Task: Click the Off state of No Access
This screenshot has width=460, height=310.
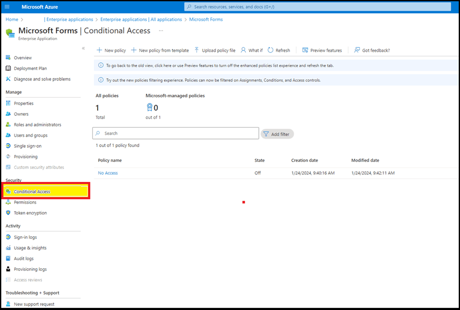Action: pyautogui.click(x=257, y=173)
